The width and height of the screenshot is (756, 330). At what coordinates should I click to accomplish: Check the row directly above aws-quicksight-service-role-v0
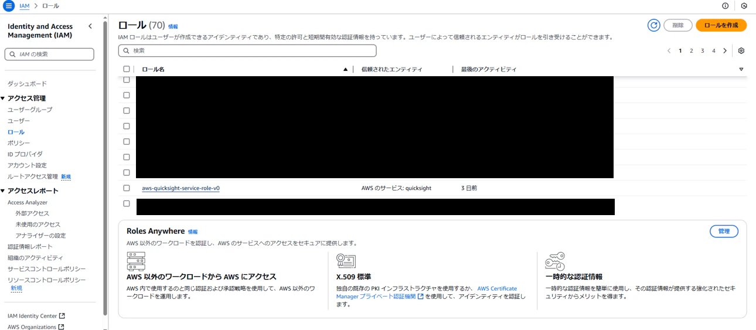(127, 172)
